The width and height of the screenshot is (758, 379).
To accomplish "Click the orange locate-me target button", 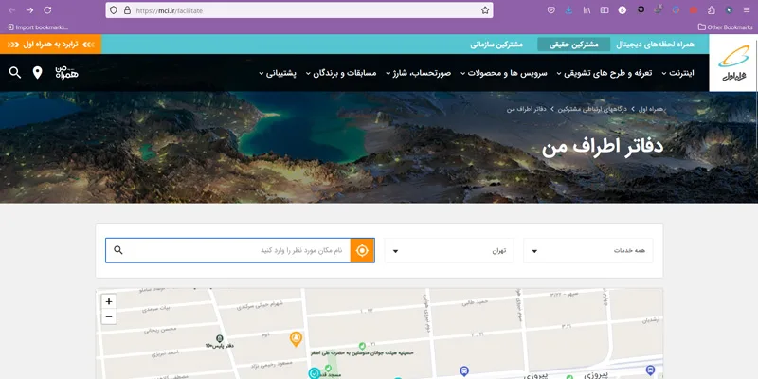I will tap(362, 250).
